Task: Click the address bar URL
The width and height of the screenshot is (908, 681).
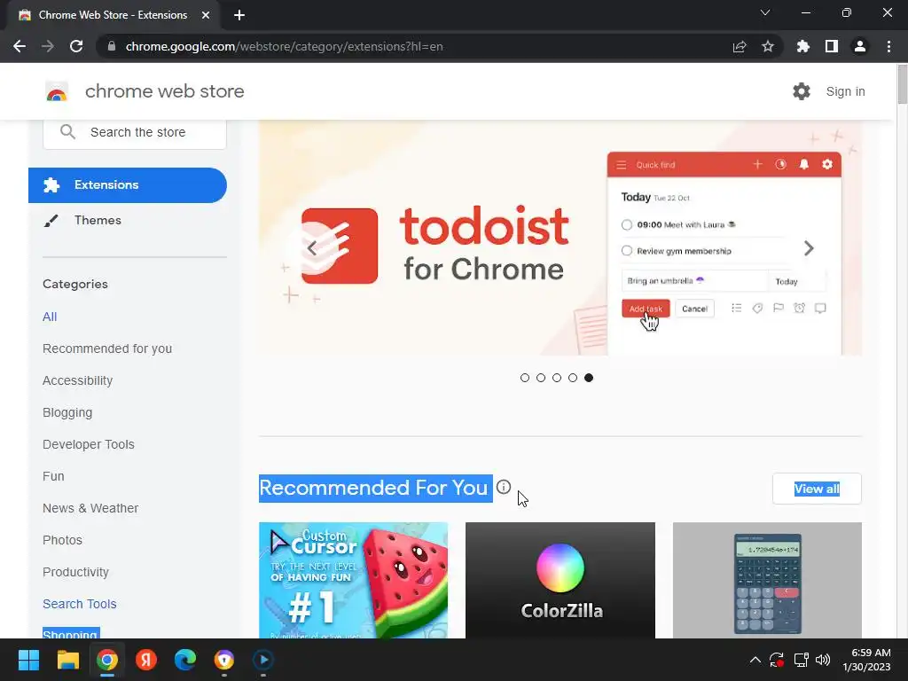Action: click(284, 46)
